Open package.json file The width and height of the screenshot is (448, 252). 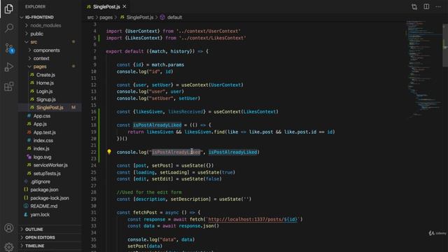click(x=44, y=190)
